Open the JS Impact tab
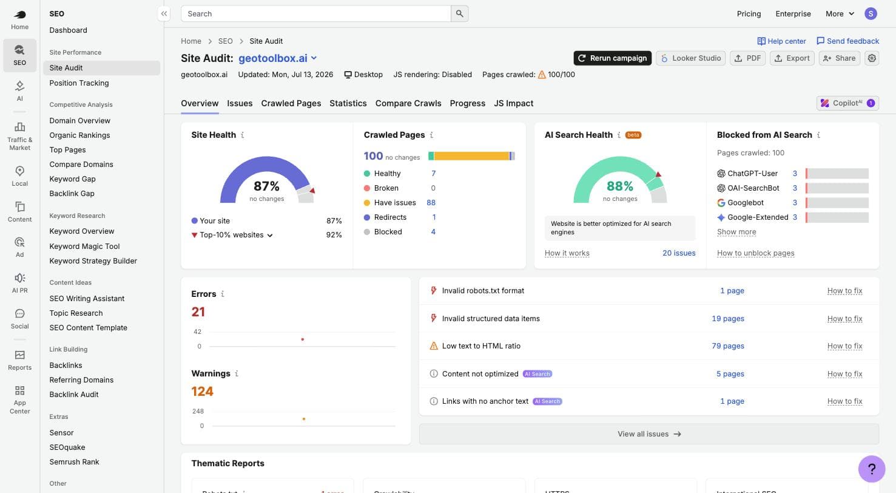This screenshot has height=493, width=896. tap(514, 103)
